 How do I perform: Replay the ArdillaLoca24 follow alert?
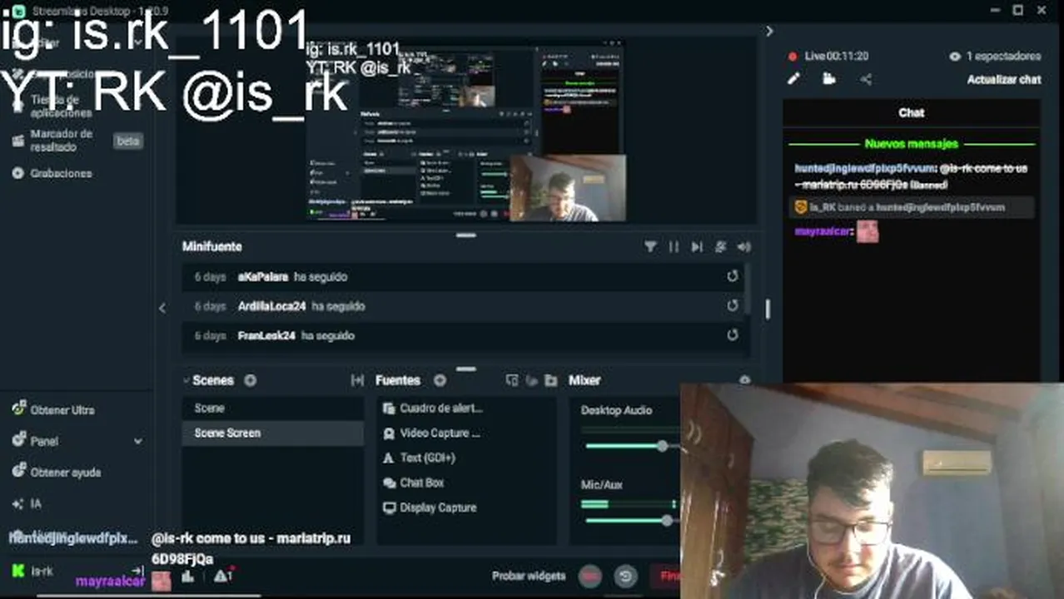pos(732,306)
